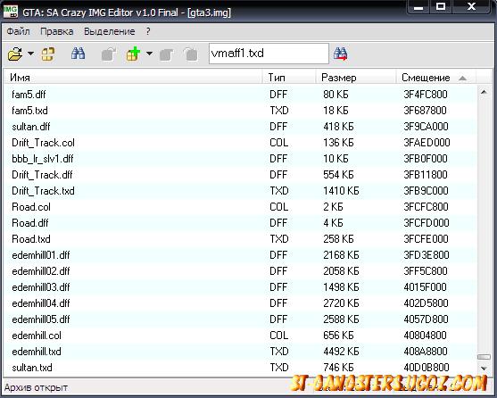Click the greyed-out extract file icon
Viewport: 497px width, 398px height.
click(x=108, y=54)
